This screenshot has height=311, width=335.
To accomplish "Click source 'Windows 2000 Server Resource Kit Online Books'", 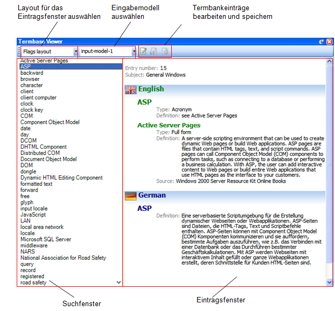I will pyautogui.click(x=231, y=181).
